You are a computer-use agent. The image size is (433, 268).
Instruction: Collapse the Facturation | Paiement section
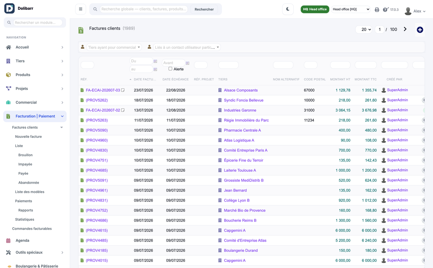[62, 116]
